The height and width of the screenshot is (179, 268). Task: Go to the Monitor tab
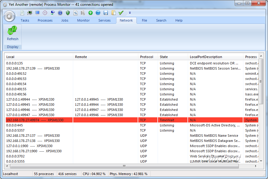[83, 20]
